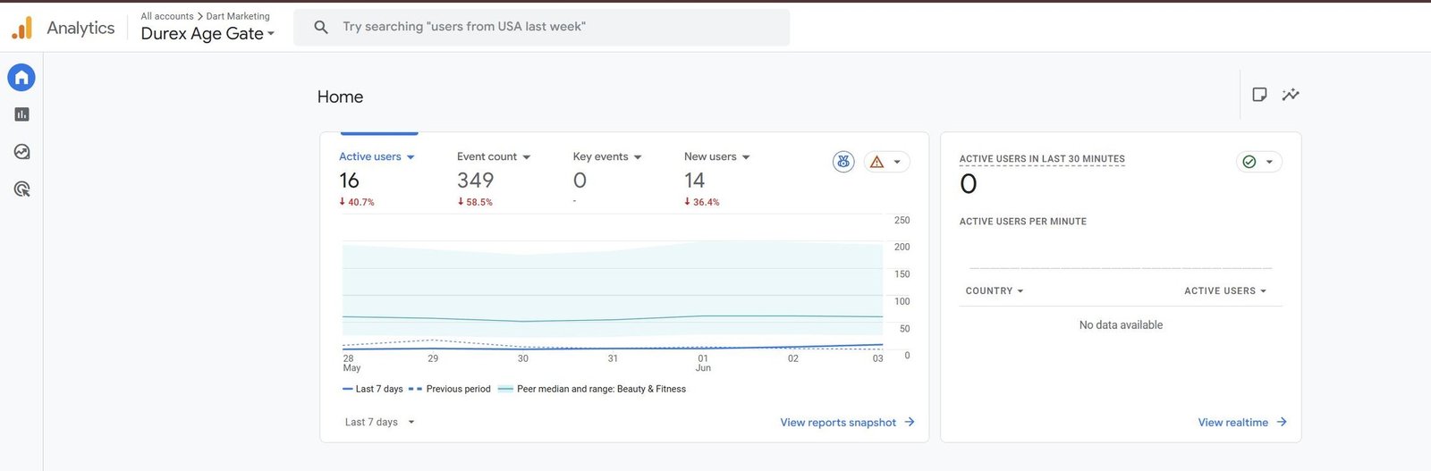Expand the Active users metric dropdown
This screenshot has height=471, width=1431.
411,157
